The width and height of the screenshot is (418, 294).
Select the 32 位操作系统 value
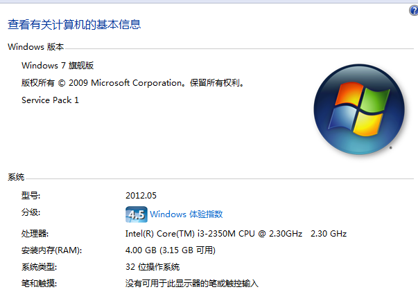153,267
